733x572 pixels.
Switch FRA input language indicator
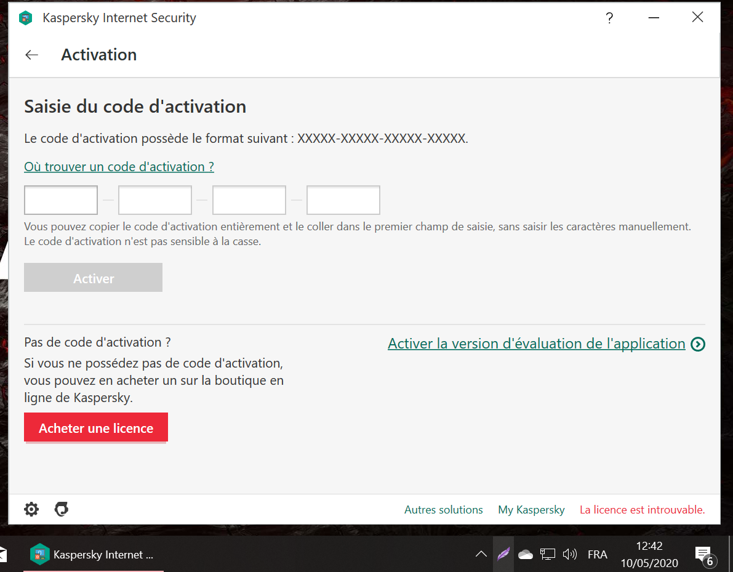[597, 555]
